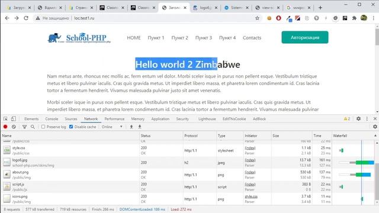The image size is (379, 213).
Task: Open the Online throttling dropdown
Action: [x=112, y=127]
